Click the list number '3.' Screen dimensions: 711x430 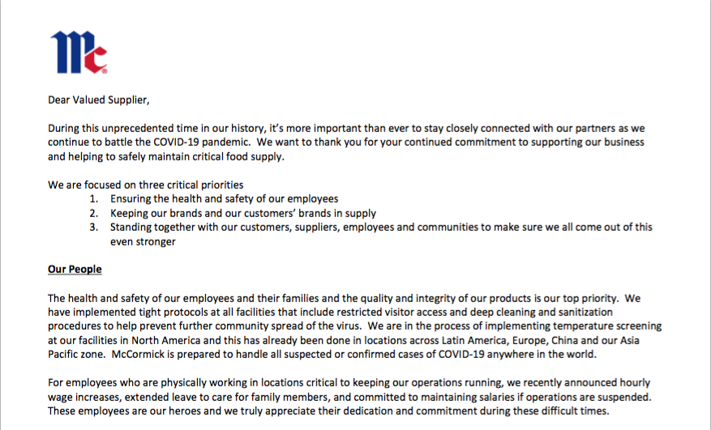point(94,228)
